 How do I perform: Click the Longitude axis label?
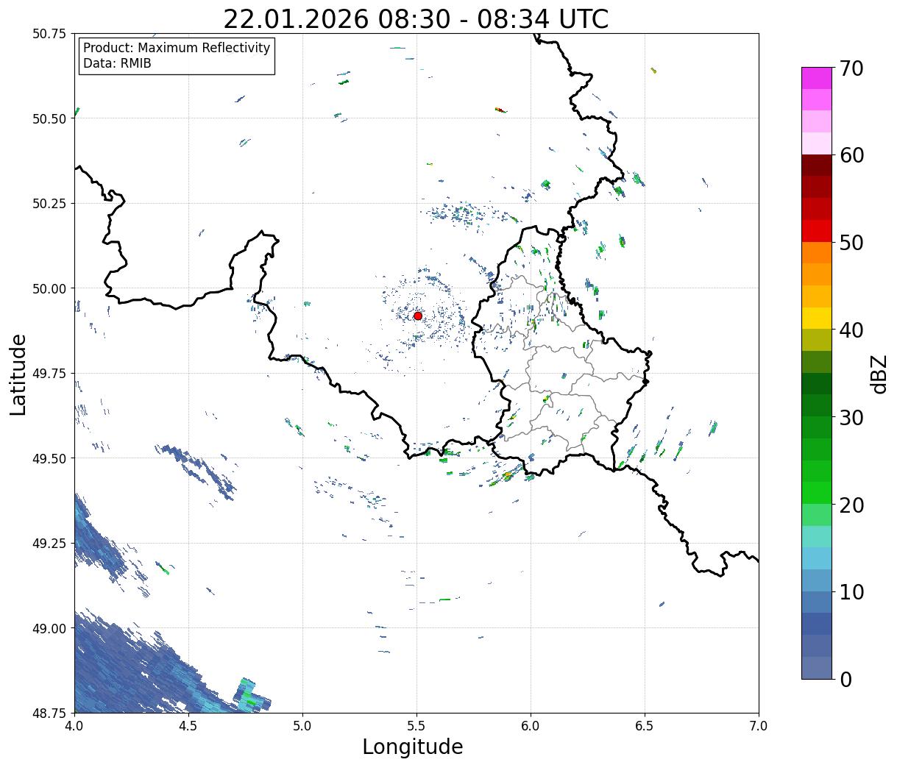[413, 747]
